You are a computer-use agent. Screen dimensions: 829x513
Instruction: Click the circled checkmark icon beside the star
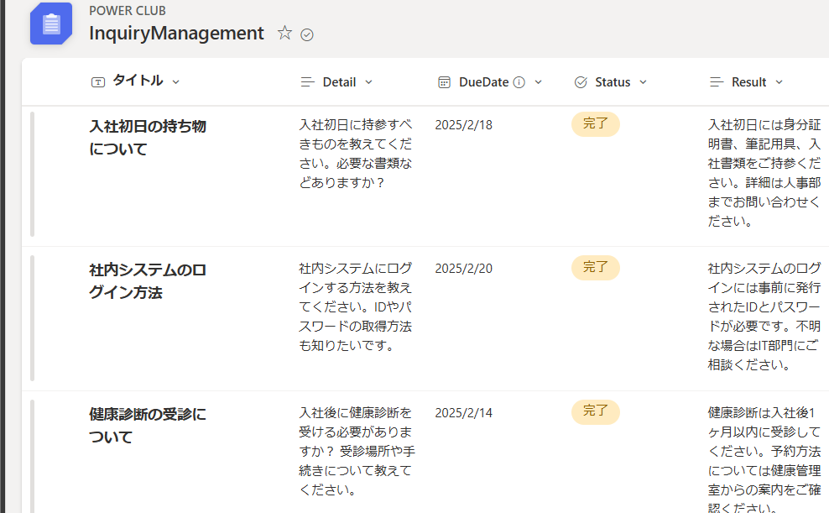[306, 35]
